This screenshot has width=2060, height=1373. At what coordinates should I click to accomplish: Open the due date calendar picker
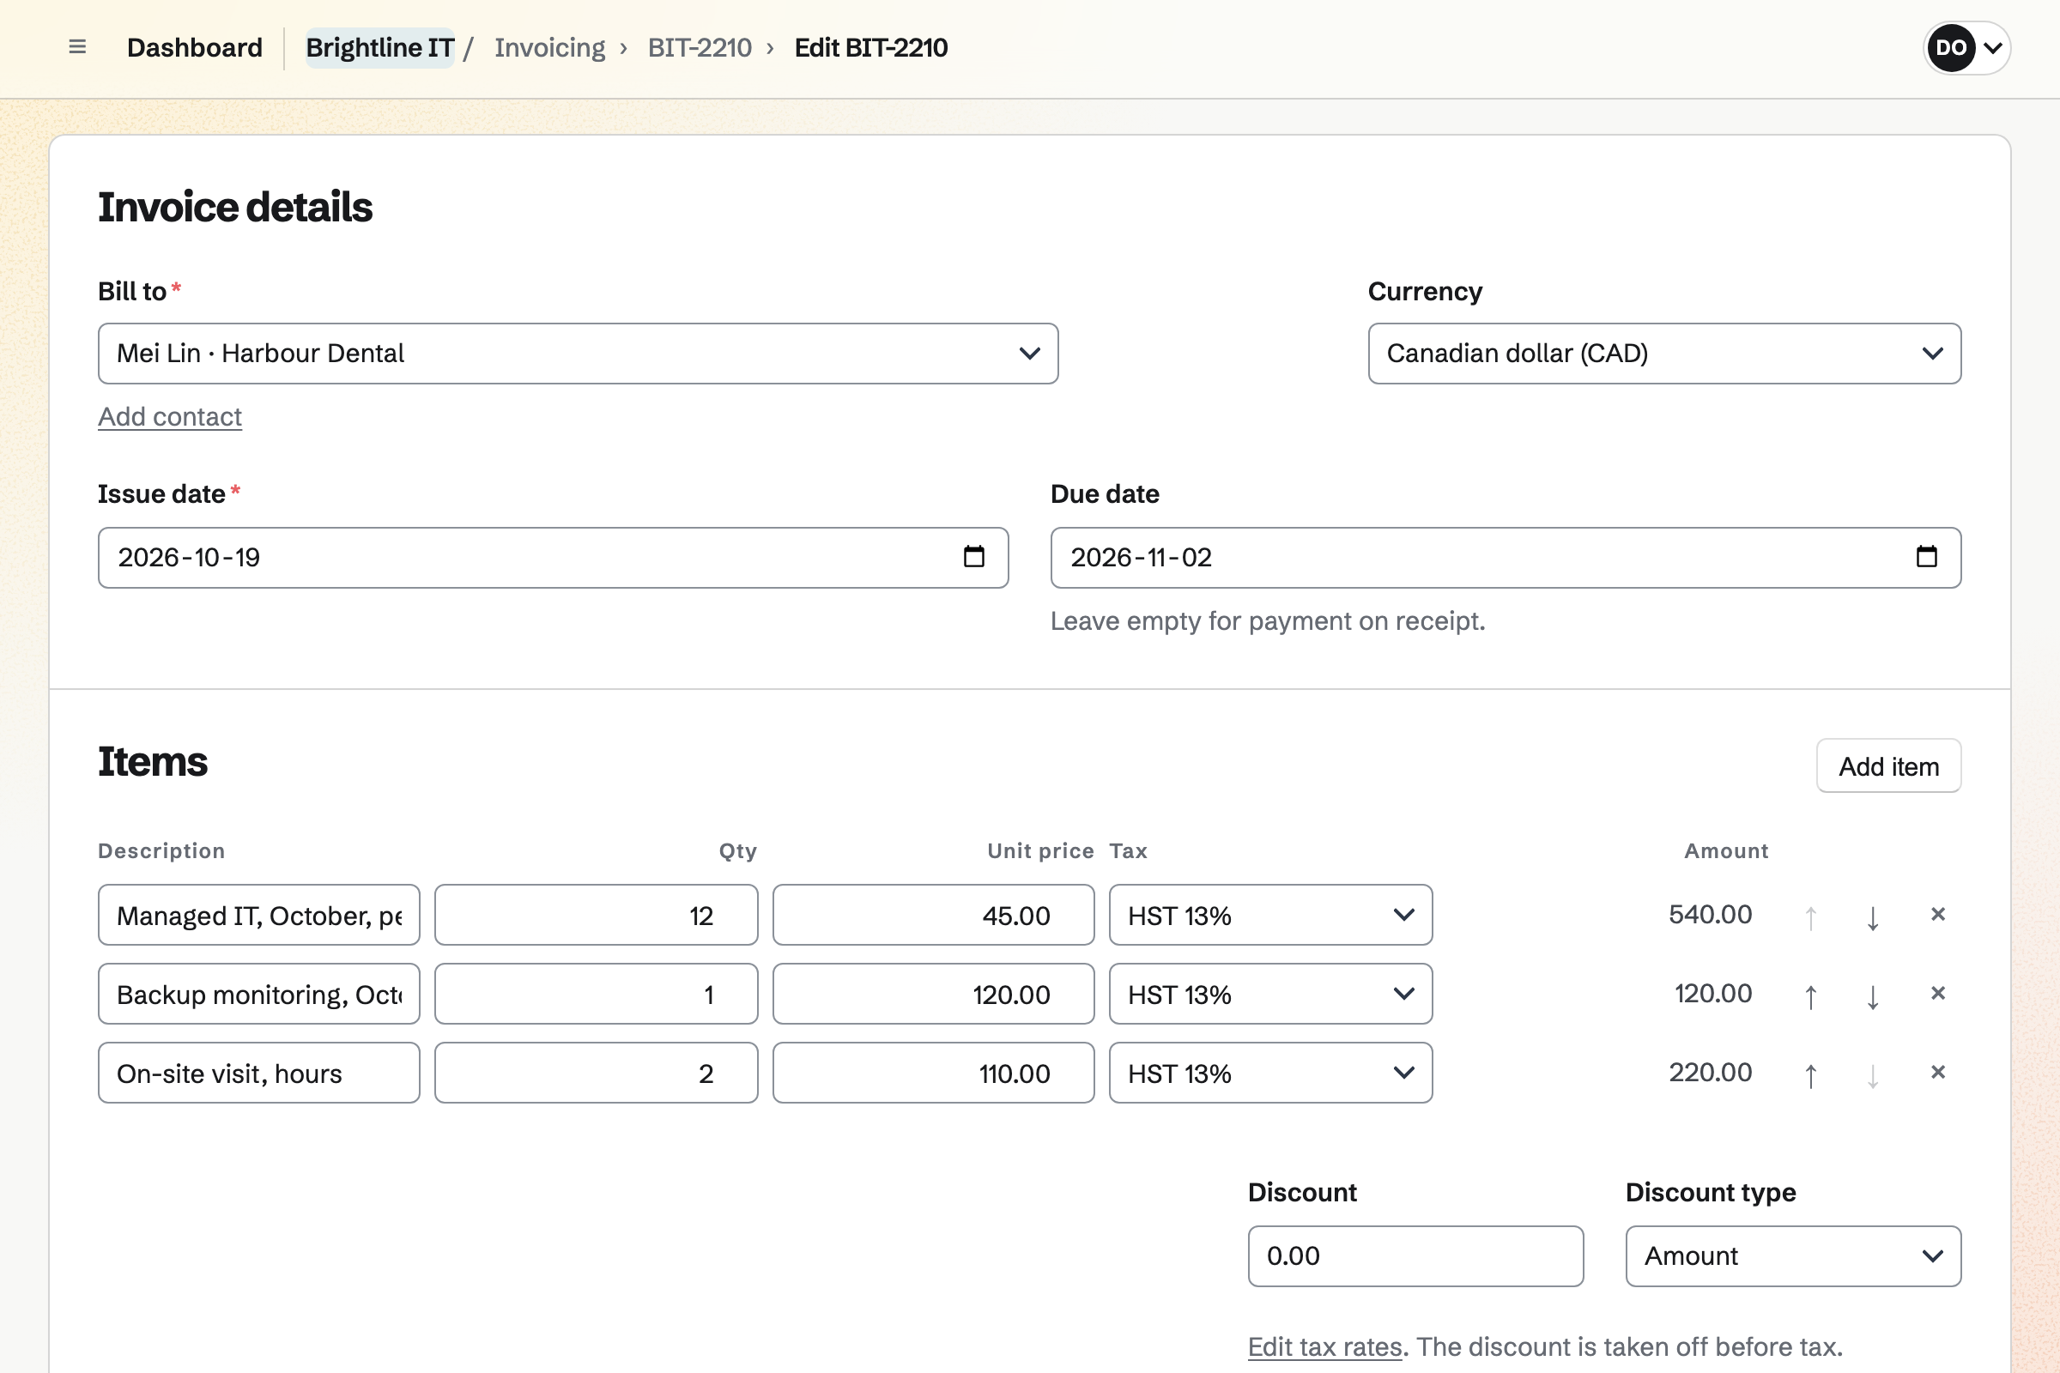click(1926, 557)
